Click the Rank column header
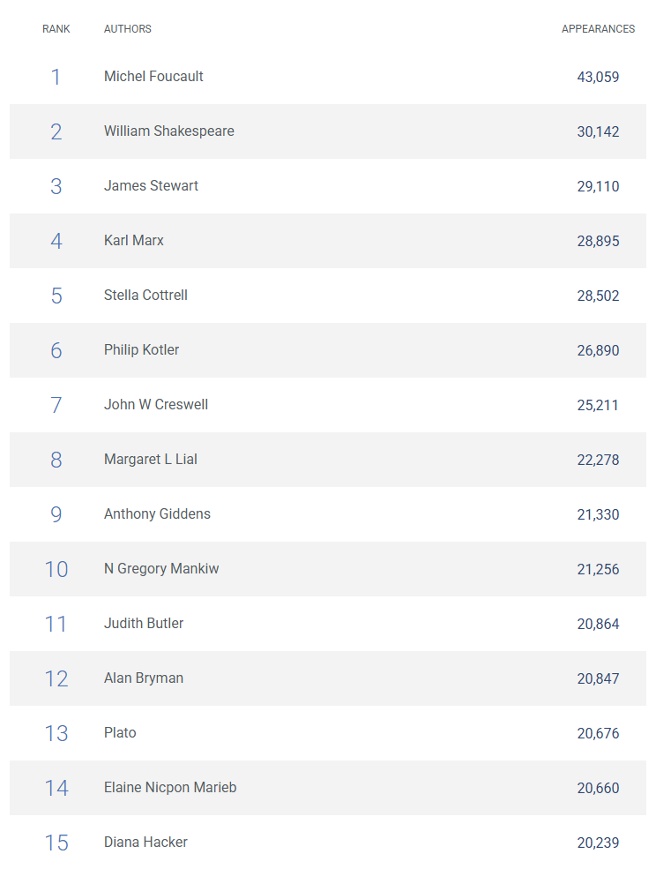The width and height of the screenshot is (656, 869). 56,29
